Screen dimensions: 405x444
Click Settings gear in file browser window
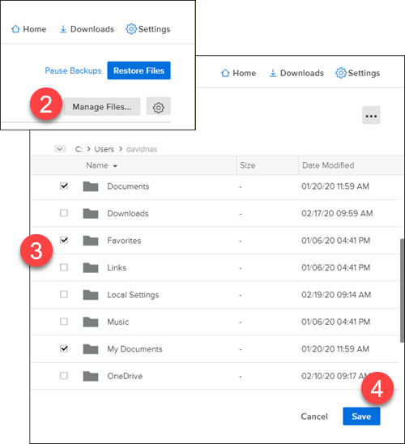(341, 73)
